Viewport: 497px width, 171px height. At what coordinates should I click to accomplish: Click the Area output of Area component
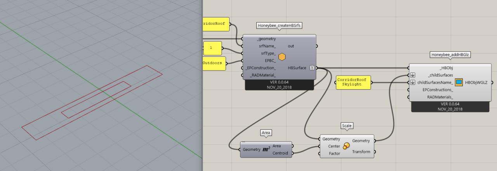click(x=277, y=146)
